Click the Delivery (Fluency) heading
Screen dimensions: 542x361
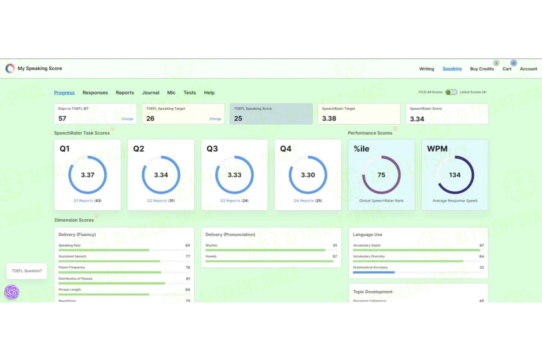(x=77, y=235)
